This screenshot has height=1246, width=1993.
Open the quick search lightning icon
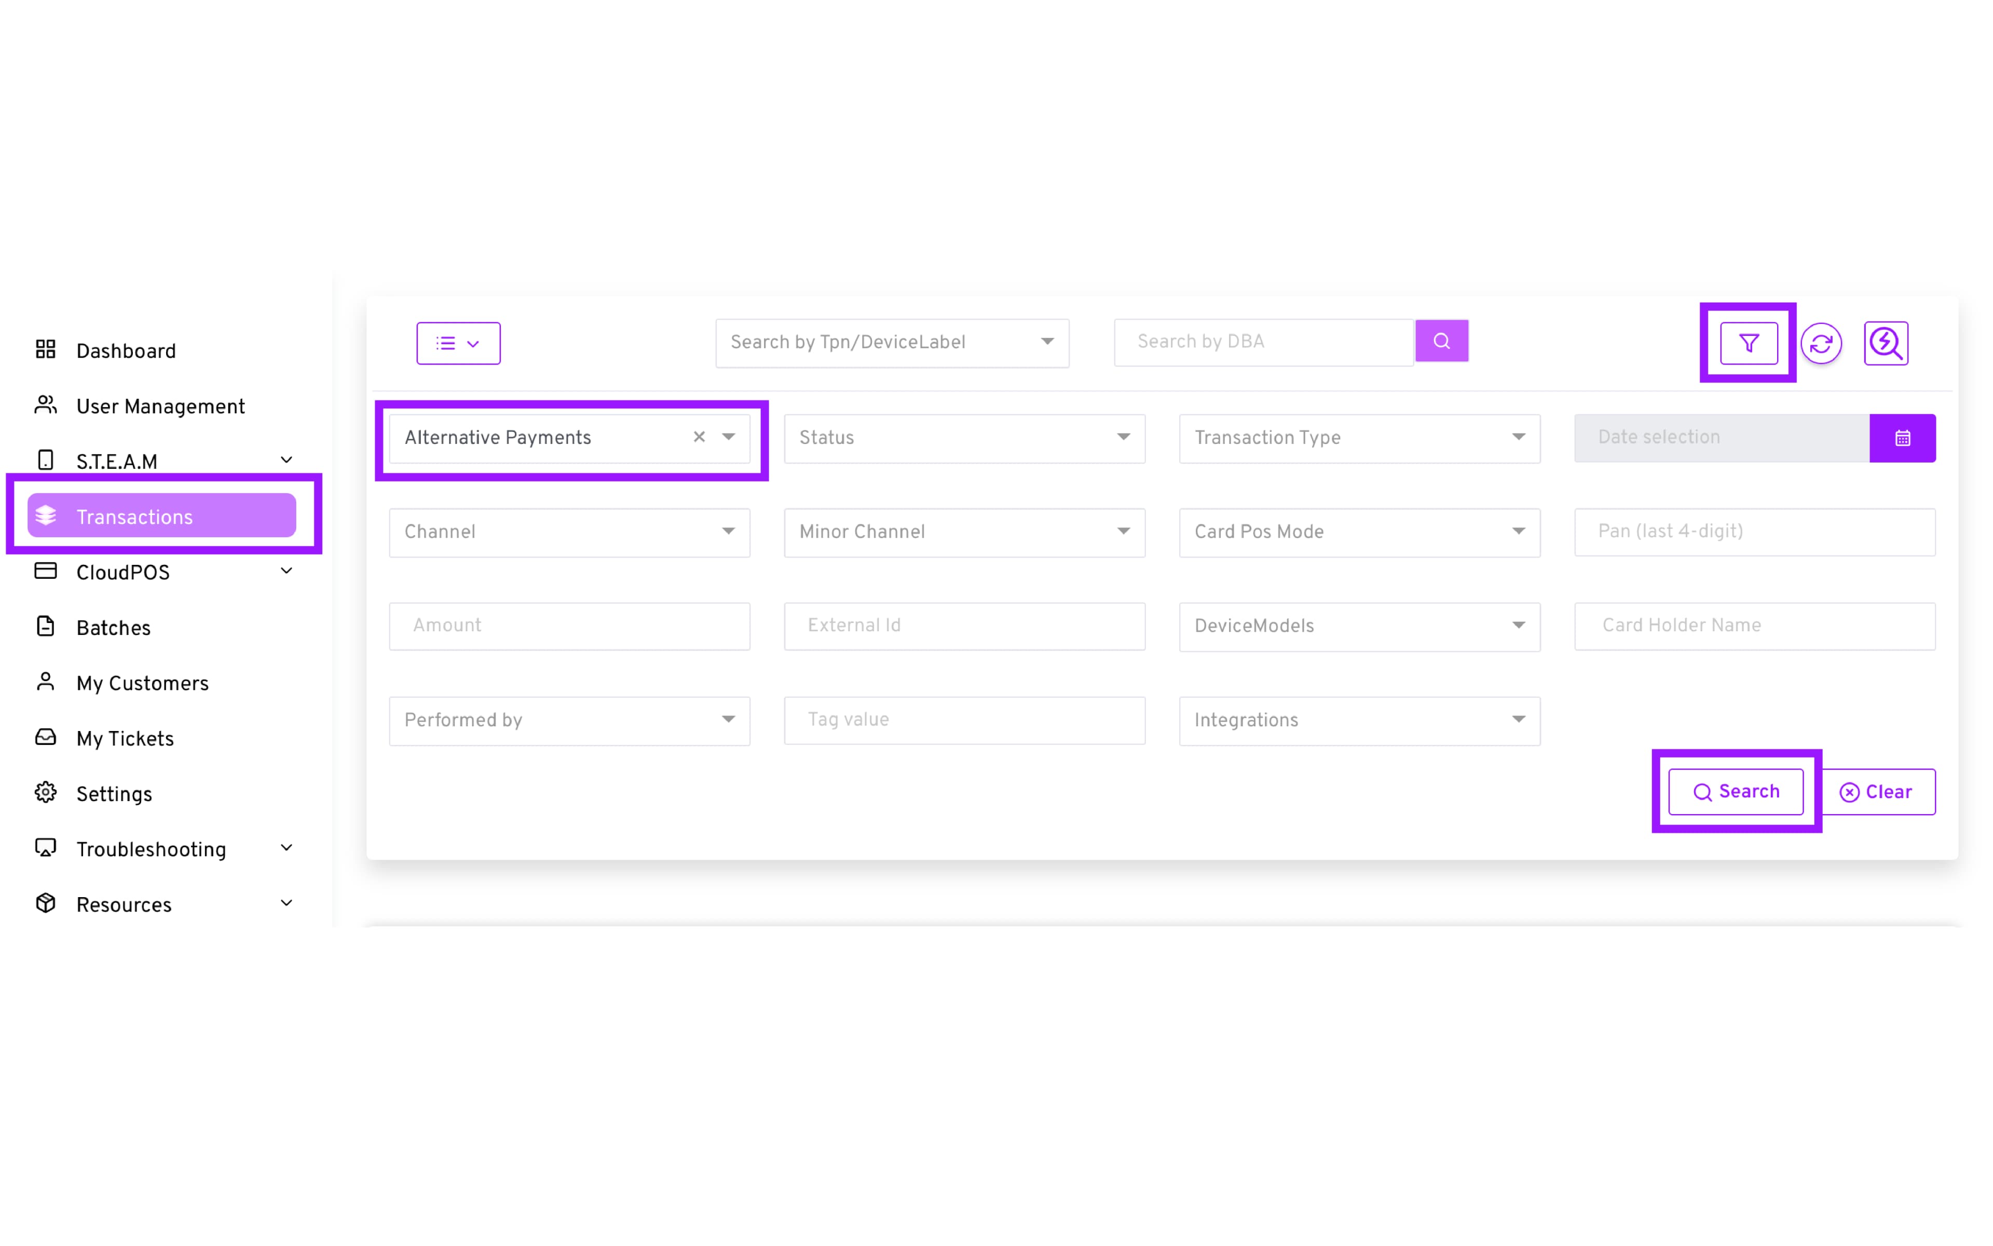coord(1885,343)
